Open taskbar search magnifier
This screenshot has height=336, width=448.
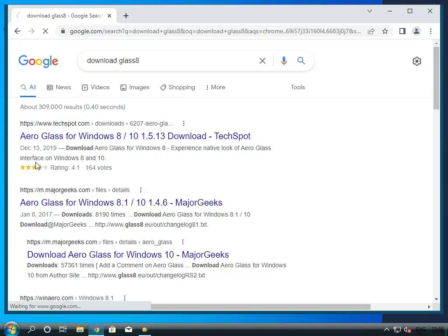click(31, 329)
